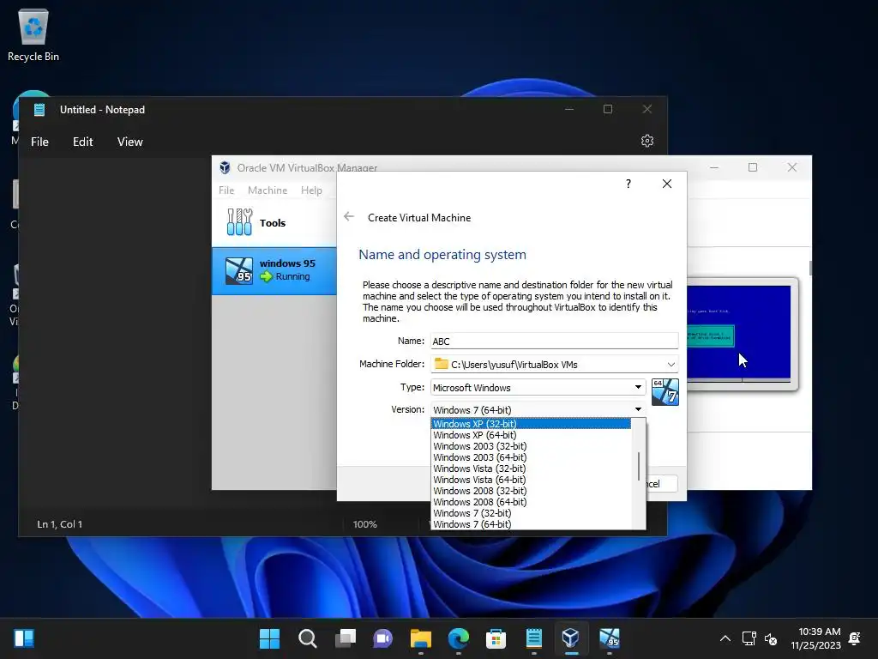Image resolution: width=878 pixels, height=659 pixels.
Task: Open the Notepad Edit menu
Action: pos(83,142)
